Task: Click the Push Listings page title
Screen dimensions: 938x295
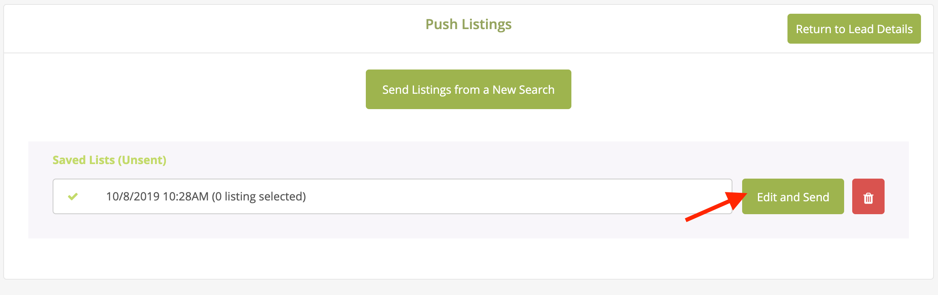Action: (468, 24)
